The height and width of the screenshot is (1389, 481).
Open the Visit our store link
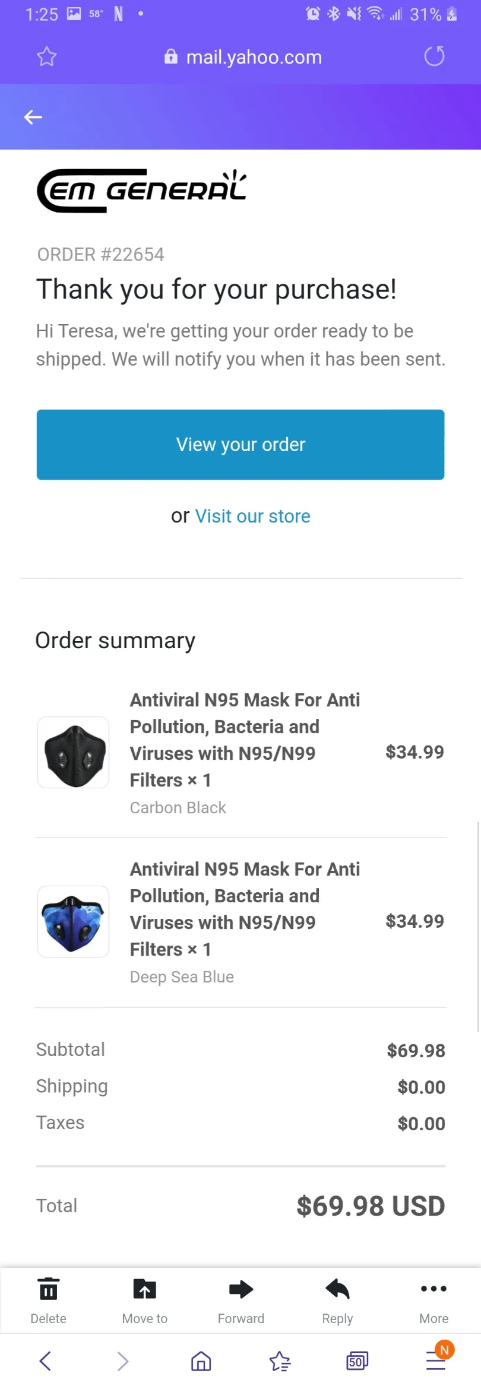click(252, 516)
